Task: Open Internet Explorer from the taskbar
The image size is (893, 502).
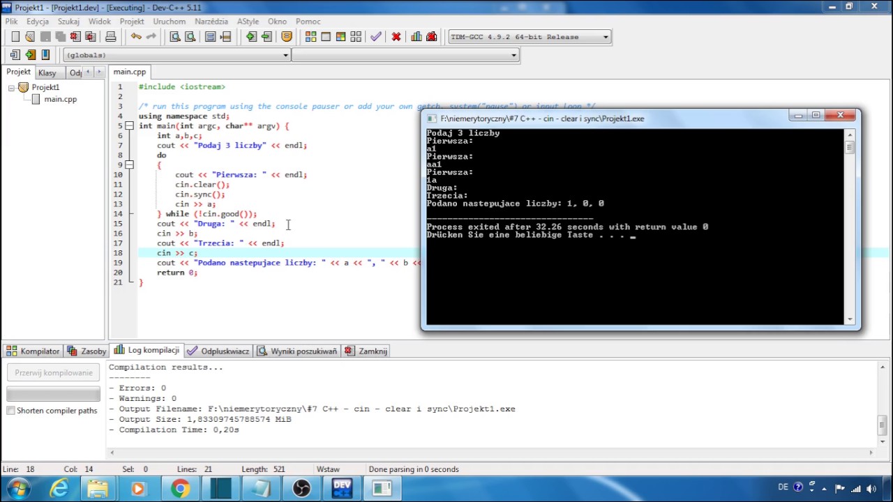Action: 59,489
